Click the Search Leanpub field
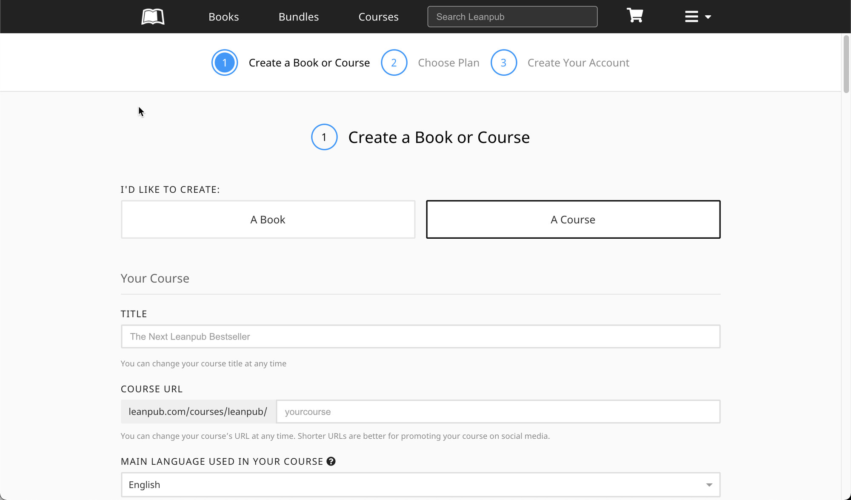Image resolution: width=851 pixels, height=500 pixels. pyautogui.click(x=512, y=17)
